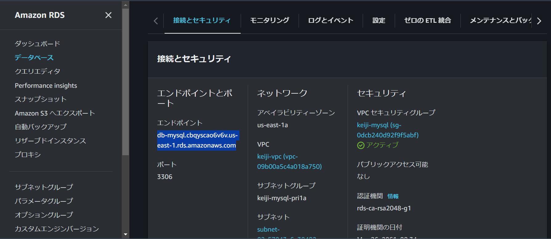Click the エンドポイントとポート heading
Screen dimensions: 551x239
tap(195, 98)
